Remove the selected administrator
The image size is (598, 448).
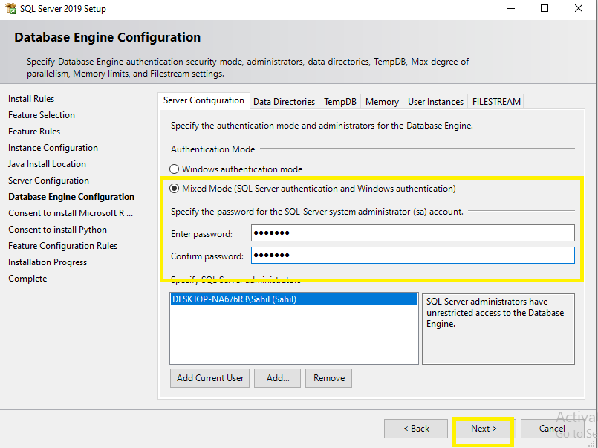[x=329, y=378]
